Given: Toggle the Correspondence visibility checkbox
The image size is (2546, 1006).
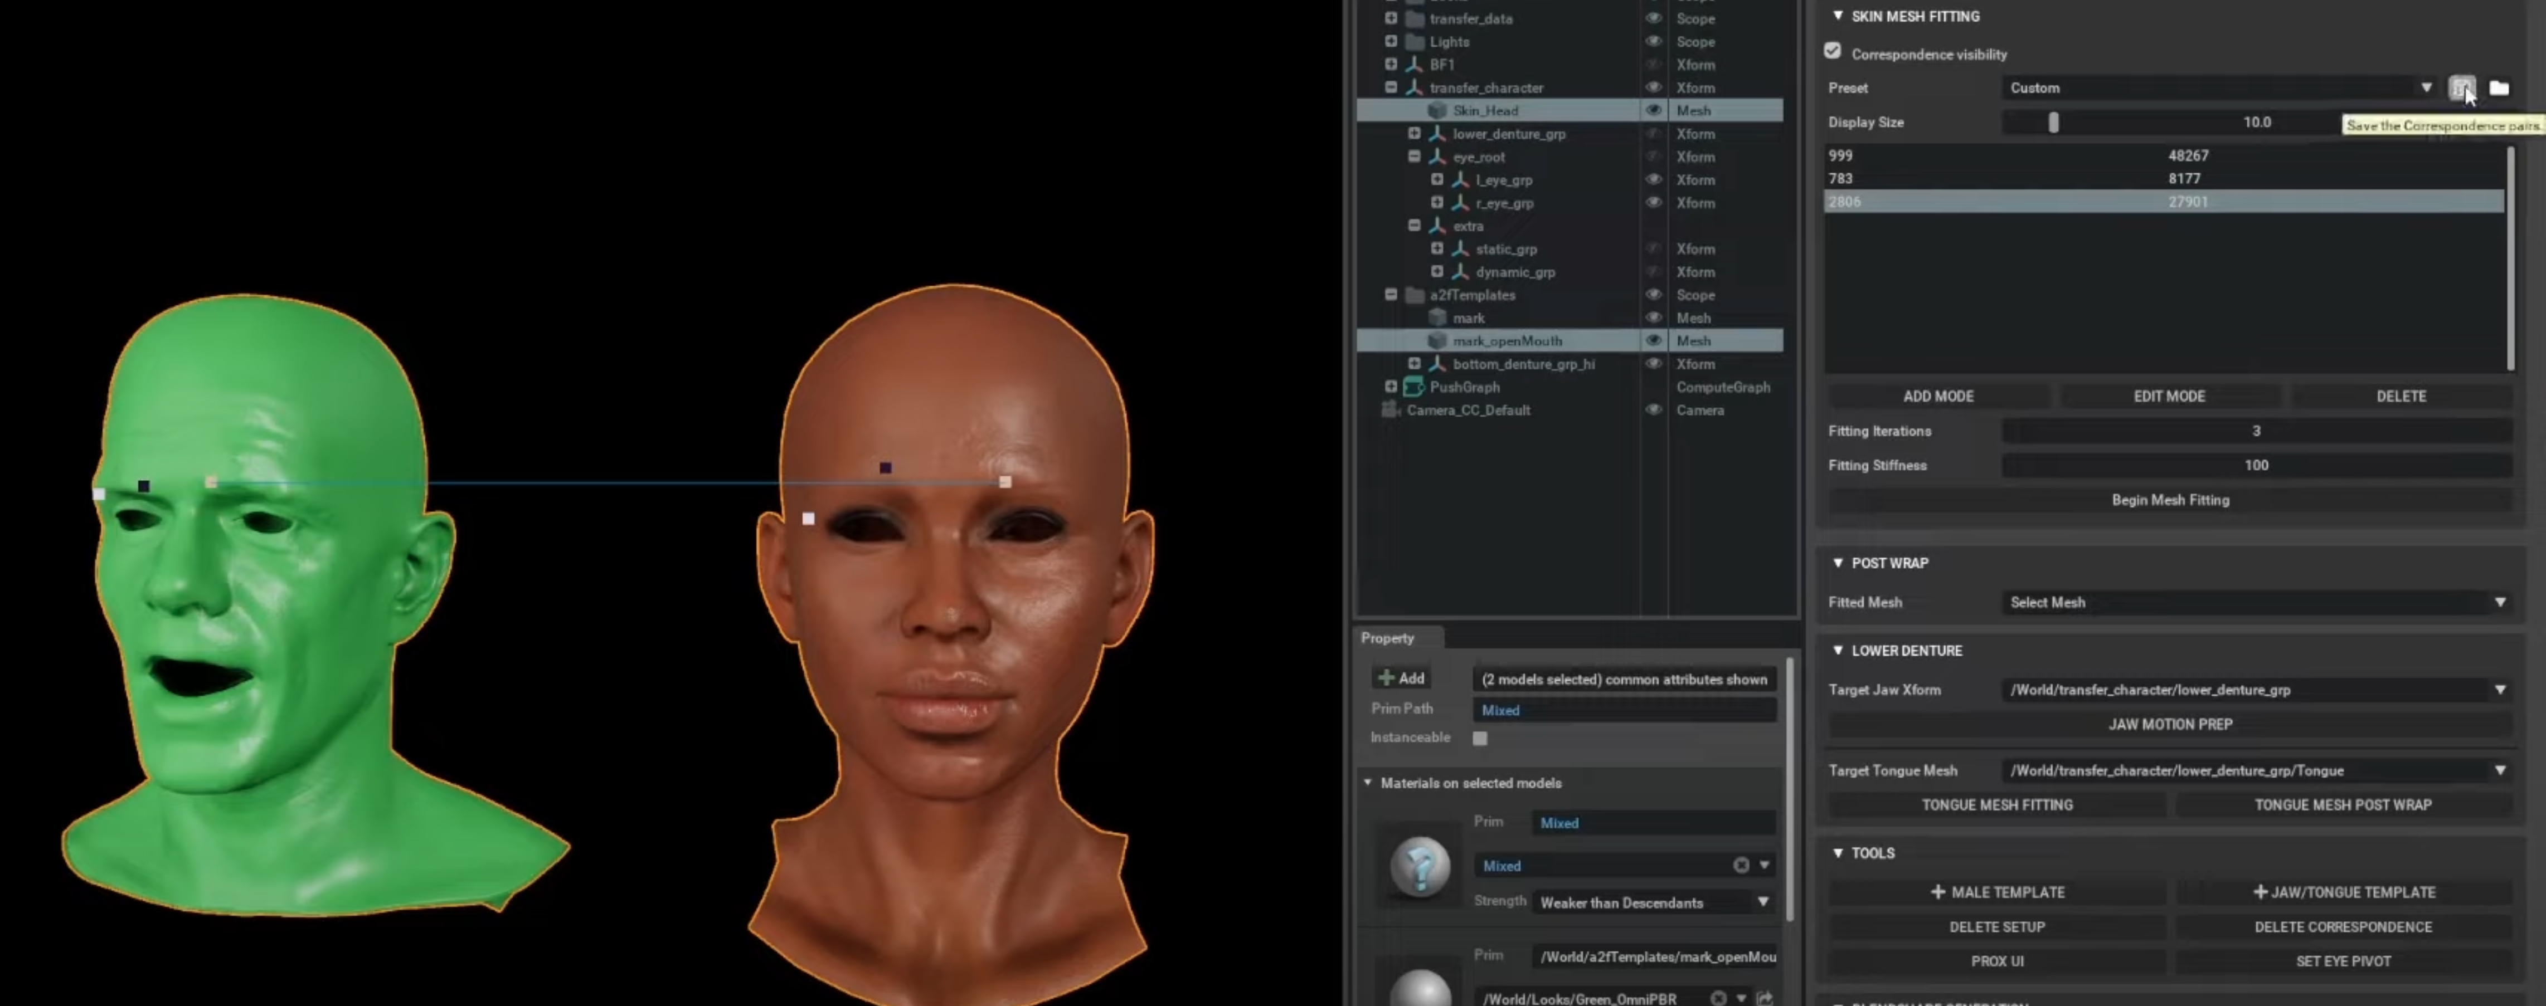Looking at the screenshot, I should coord(1833,51).
